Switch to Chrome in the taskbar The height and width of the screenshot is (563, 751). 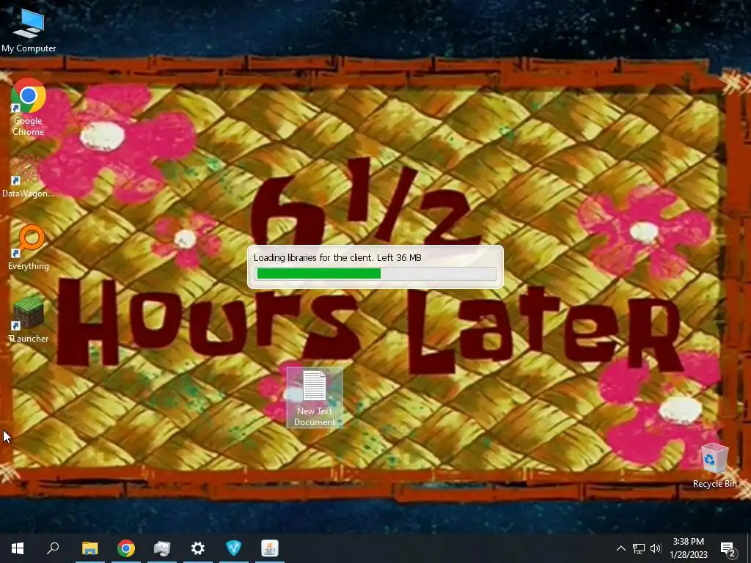tap(126, 548)
